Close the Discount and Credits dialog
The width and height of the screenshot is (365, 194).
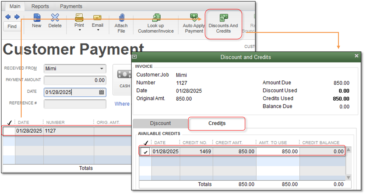pos(356,56)
